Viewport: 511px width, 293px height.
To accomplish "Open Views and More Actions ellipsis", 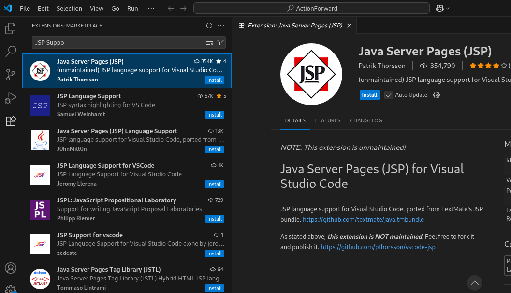I will click(221, 26).
